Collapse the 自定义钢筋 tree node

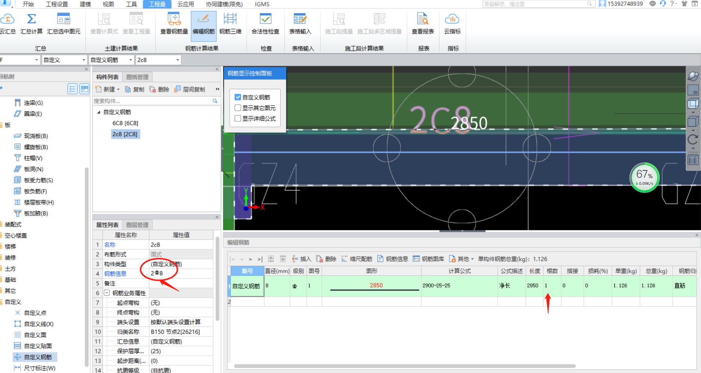click(x=99, y=112)
